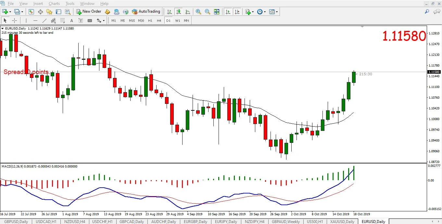Open the Help menu

(x=104, y=4)
